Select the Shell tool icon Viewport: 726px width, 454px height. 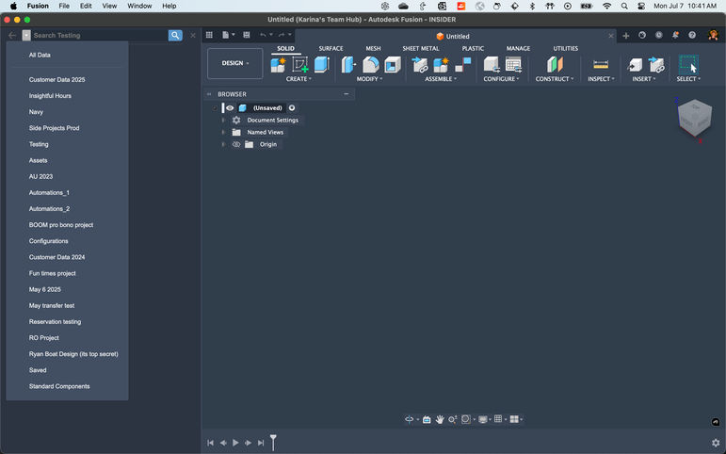392,65
